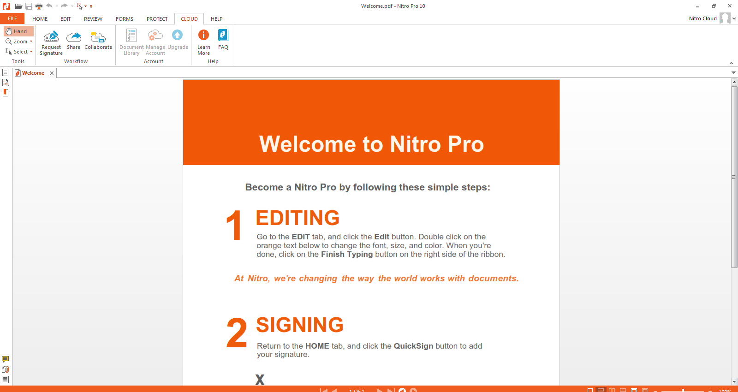The height and width of the screenshot is (392, 738).
Task: Click the Nitro Cloud user avatar
Action: click(x=725, y=18)
